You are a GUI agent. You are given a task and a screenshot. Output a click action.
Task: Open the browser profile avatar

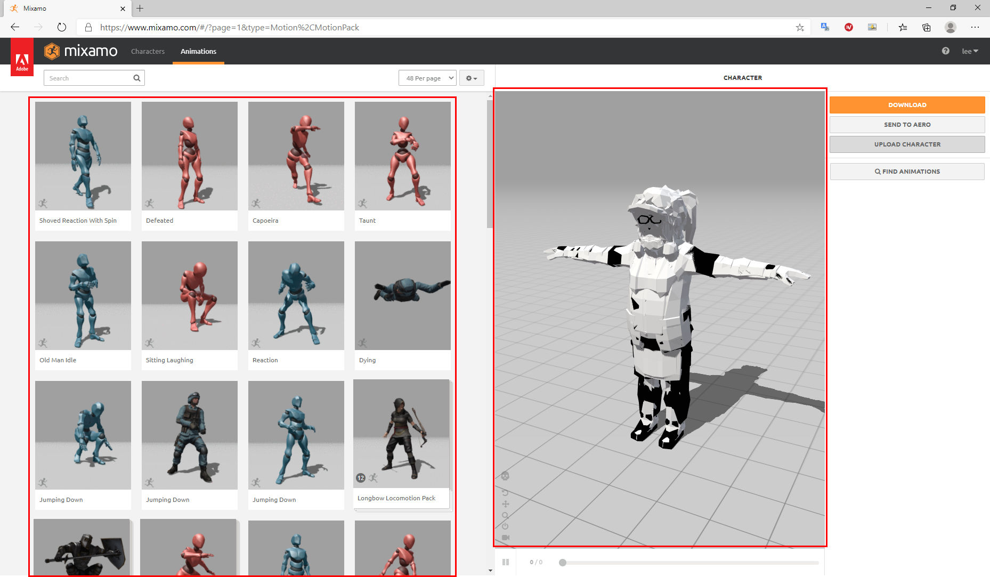(x=951, y=27)
